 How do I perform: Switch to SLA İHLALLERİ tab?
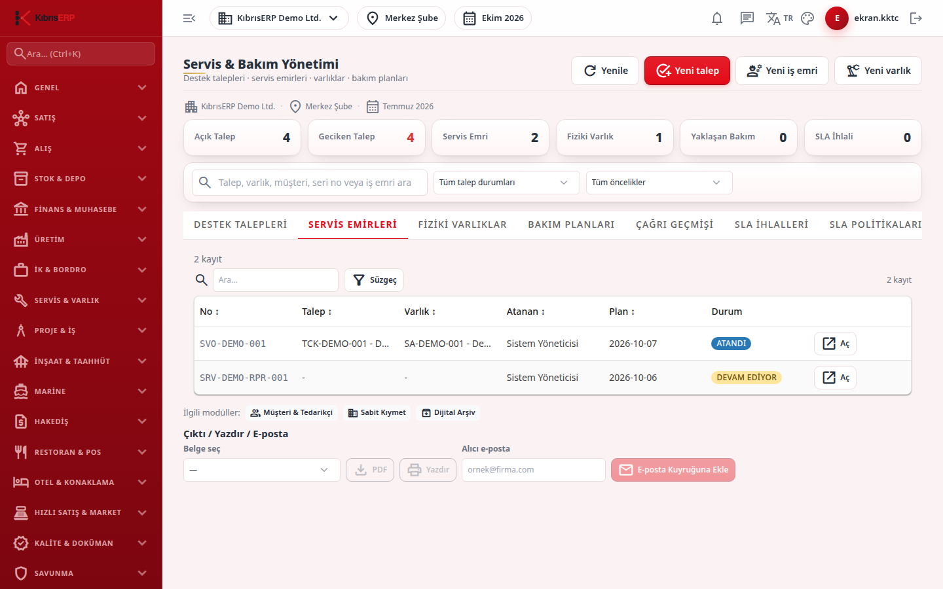[771, 224]
